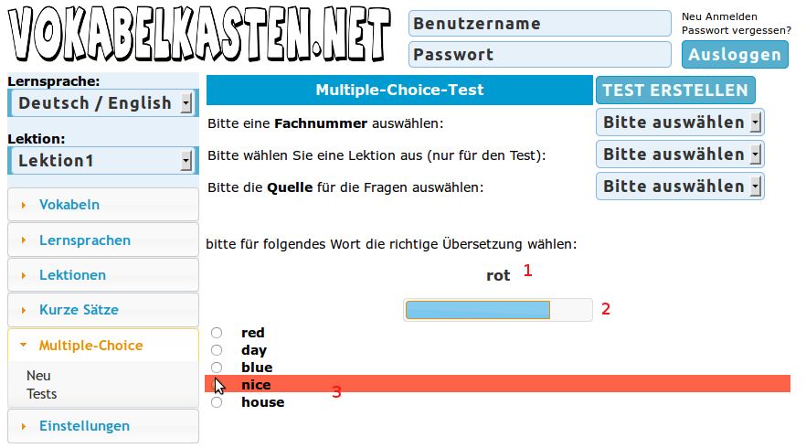The height and width of the screenshot is (448, 806).
Task: Open the Lernsprache Deutsch / English dropdown
Action: (x=102, y=103)
